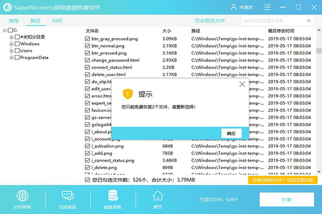The image size is (322, 214).
Task: Open 在线咨询 chat icon
Action: 68,196
